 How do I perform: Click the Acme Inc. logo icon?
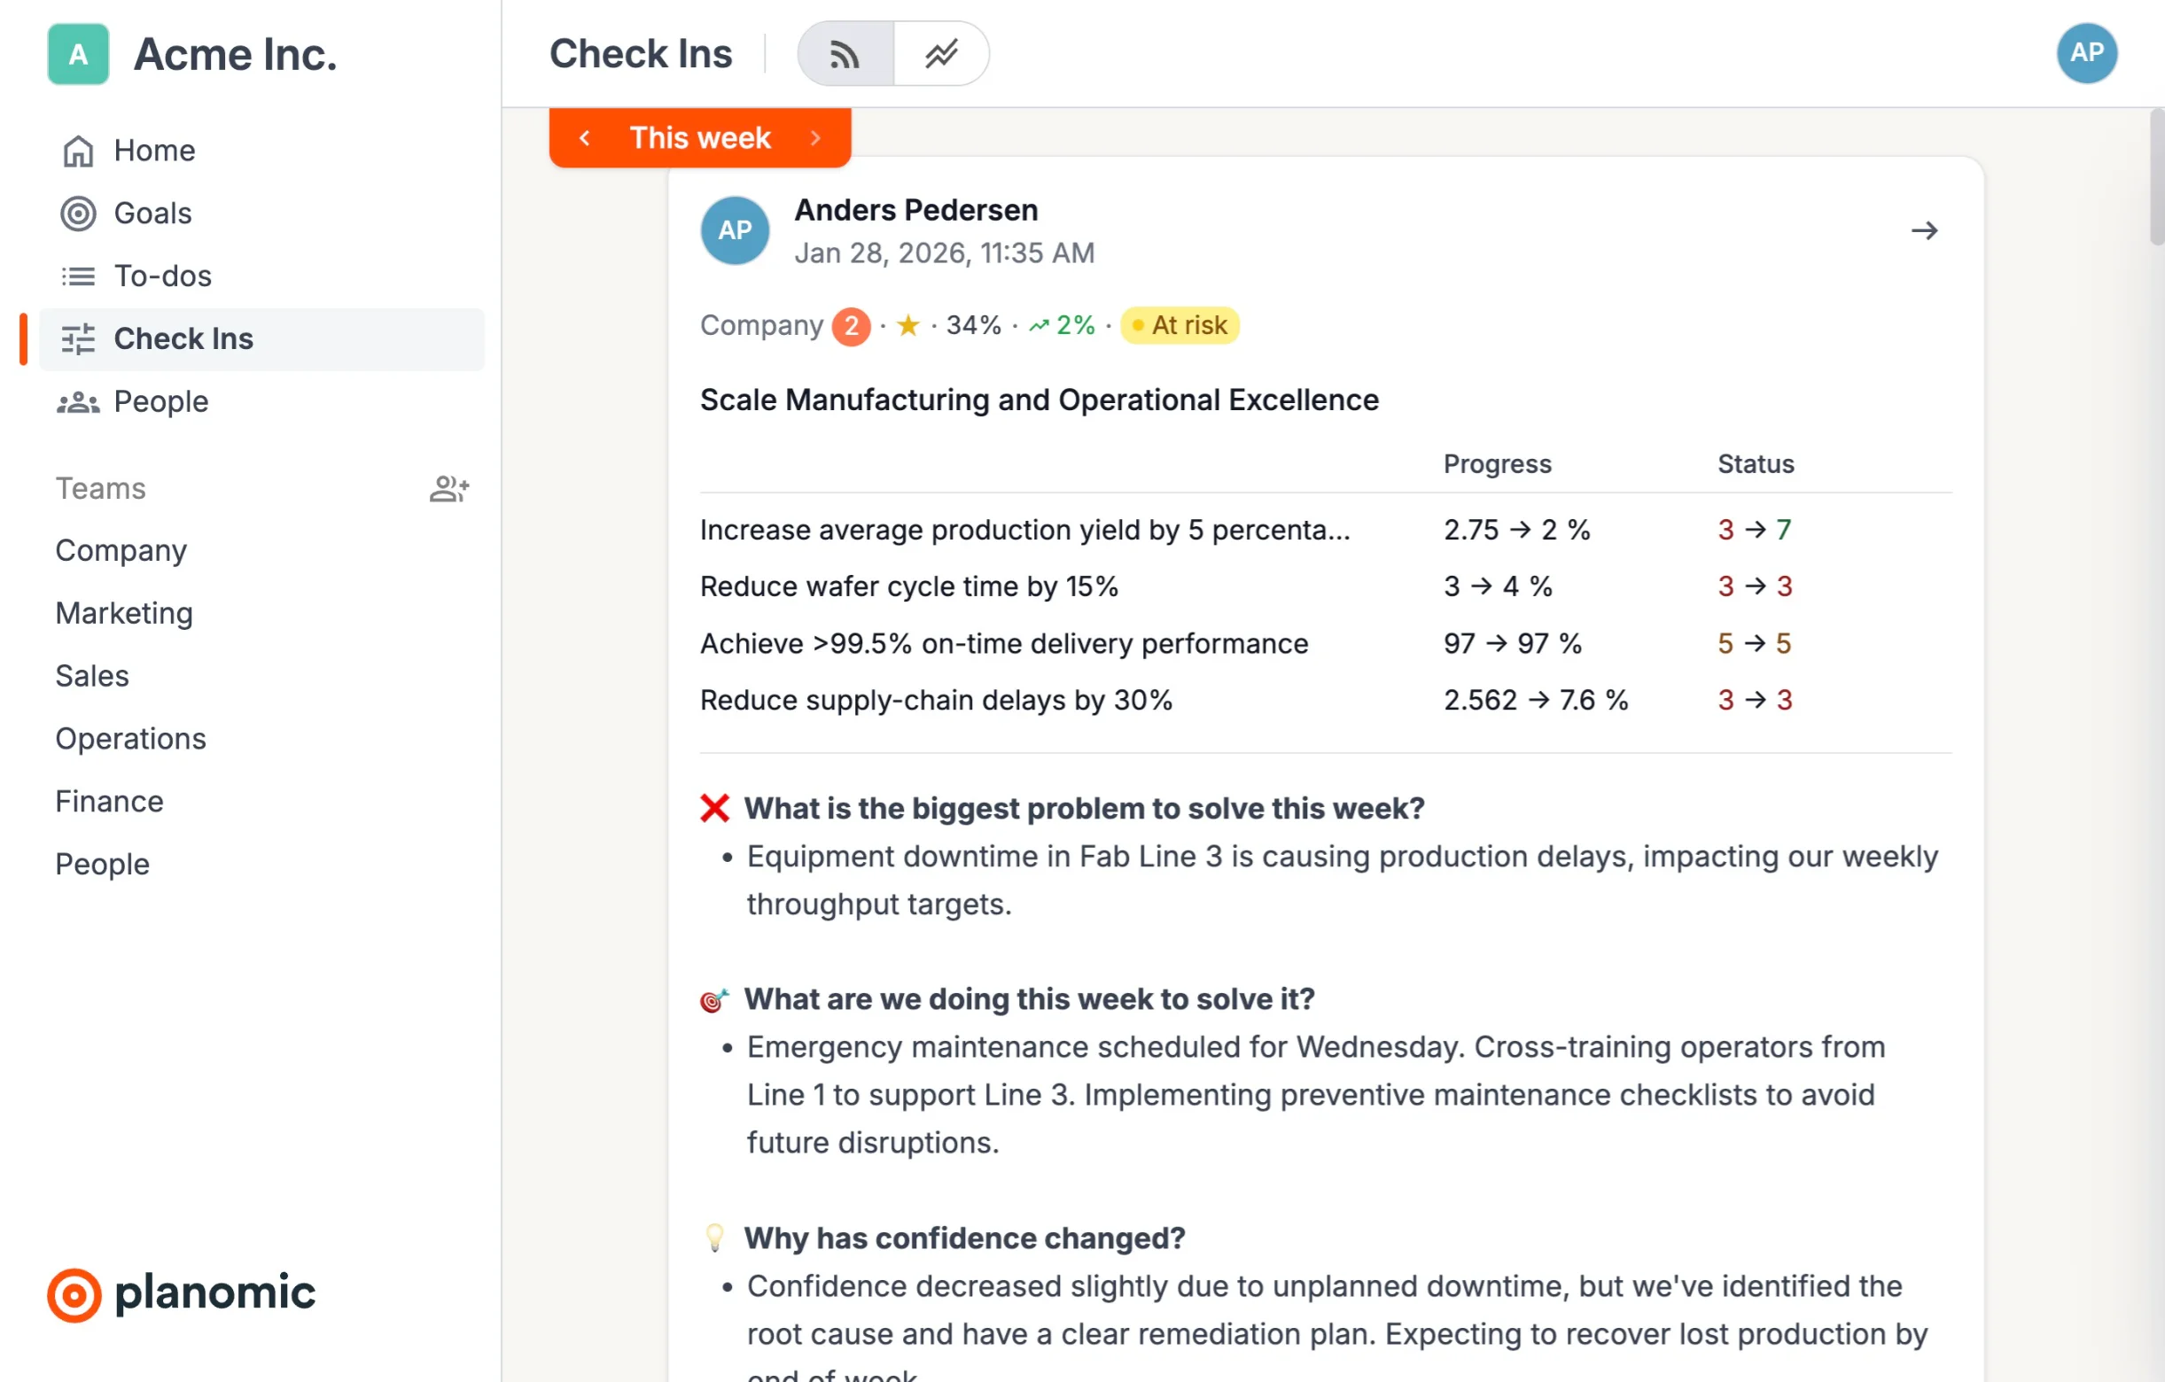point(78,54)
